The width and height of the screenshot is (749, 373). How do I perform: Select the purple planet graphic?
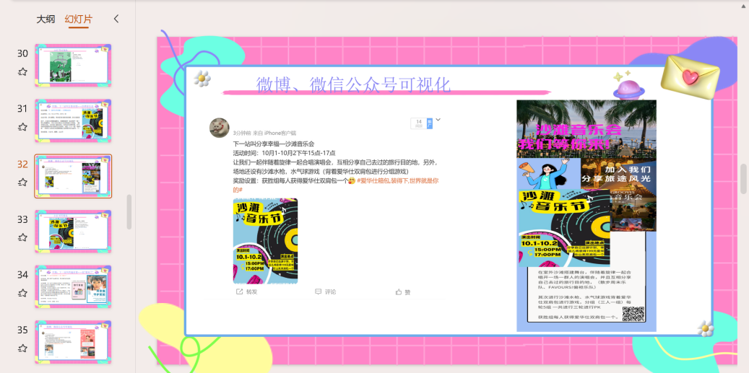pyautogui.click(x=629, y=89)
